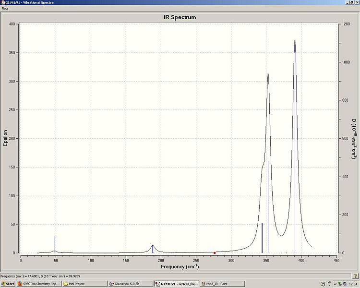Screen dimensions: 360x288
Task: Click the green system tray icon
Action: (x=340, y=284)
